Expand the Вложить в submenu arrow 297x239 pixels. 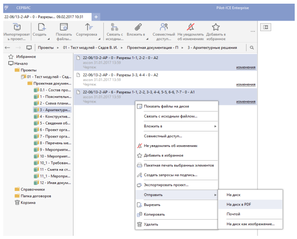(x=215, y=126)
